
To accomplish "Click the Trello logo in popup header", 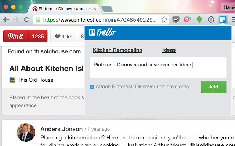I will point(102,32).
